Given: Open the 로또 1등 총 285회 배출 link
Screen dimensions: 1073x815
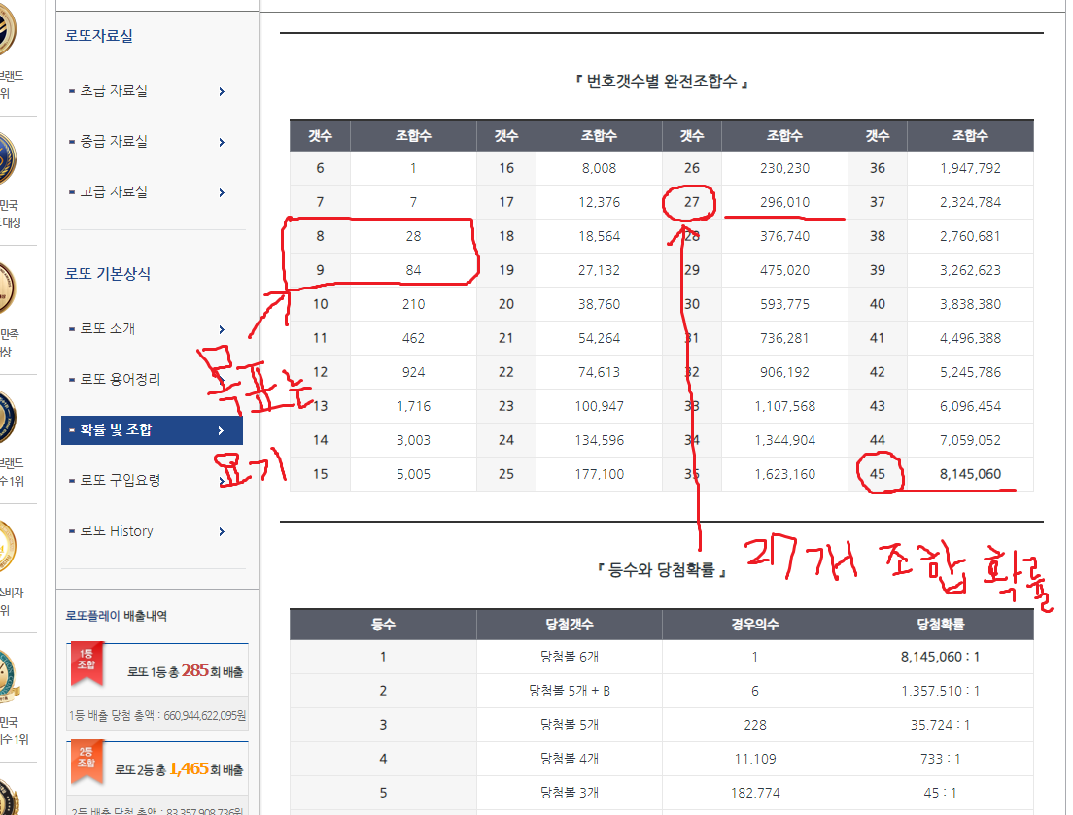Looking at the screenshot, I should pyautogui.click(x=185, y=671).
